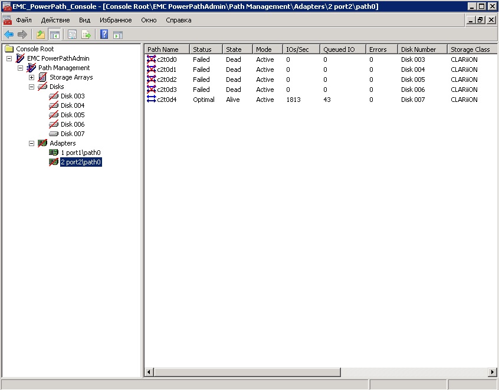Click the Console Root folder icon
Image resolution: width=499 pixels, height=390 pixels.
9,49
